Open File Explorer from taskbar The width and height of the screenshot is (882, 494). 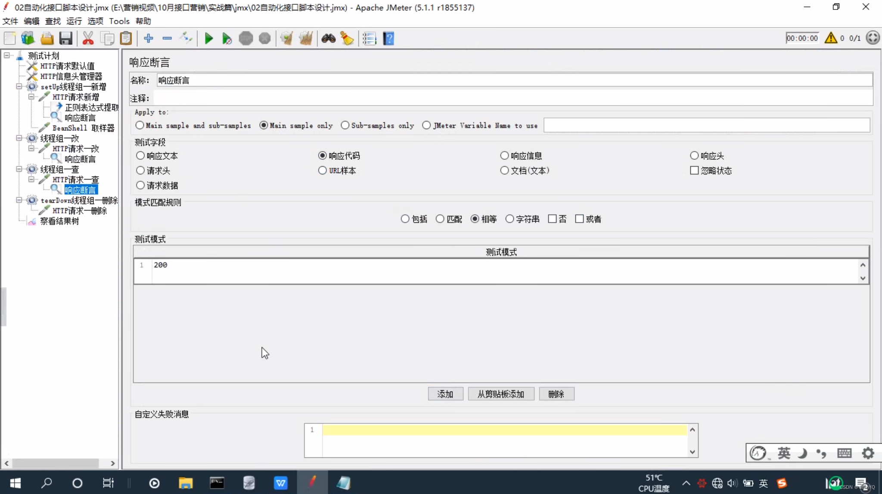pos(186,483)
